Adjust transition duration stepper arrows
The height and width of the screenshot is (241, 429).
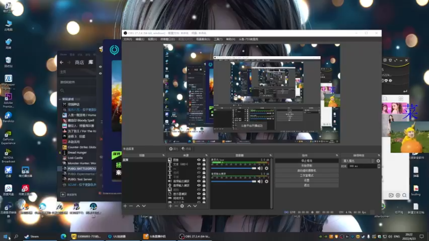pyautogui.click(x=379, y=166)
